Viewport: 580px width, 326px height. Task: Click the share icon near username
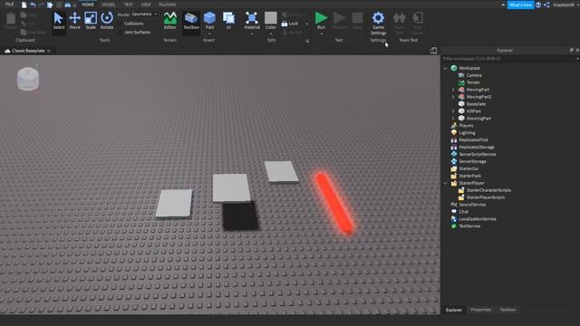coord(546,5)
